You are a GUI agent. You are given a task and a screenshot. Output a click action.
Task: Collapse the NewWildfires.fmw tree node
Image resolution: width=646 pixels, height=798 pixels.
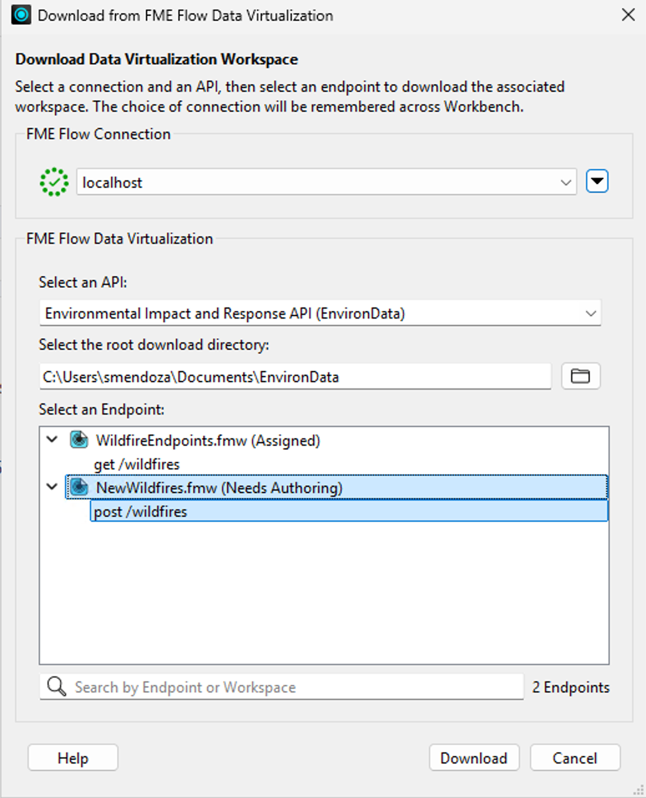coord(52,487)
